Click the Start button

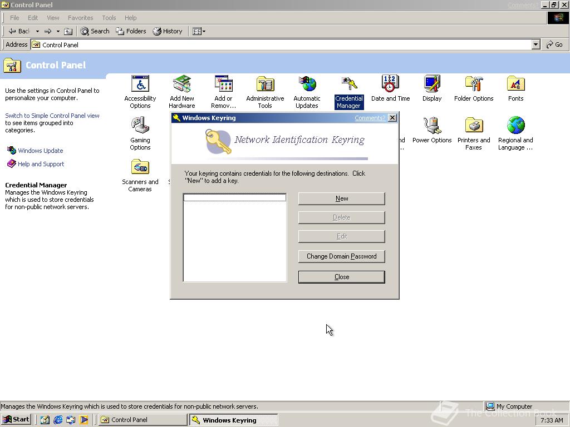tap(16, 420)
